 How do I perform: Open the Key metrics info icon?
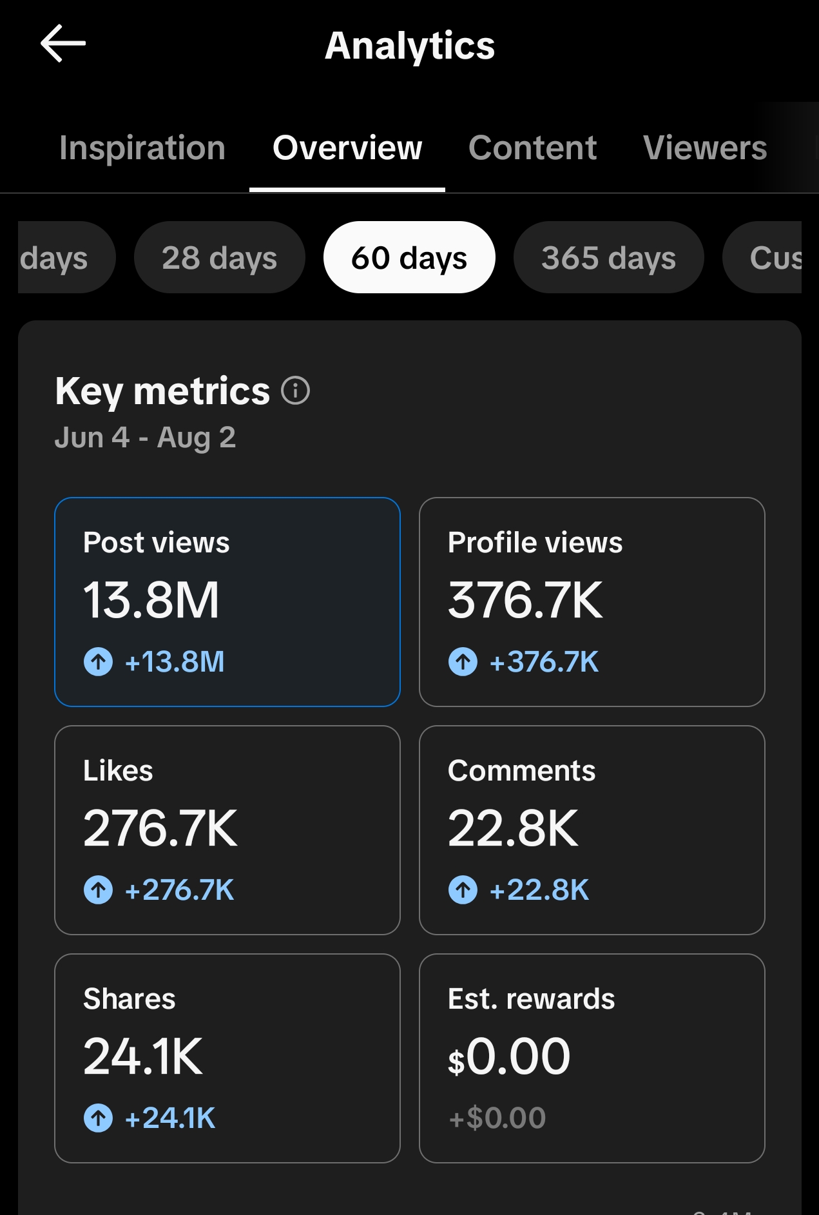[296, 391]
